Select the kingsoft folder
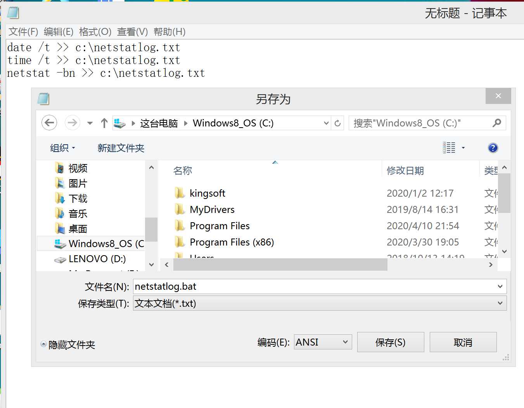 click(207, 193)
